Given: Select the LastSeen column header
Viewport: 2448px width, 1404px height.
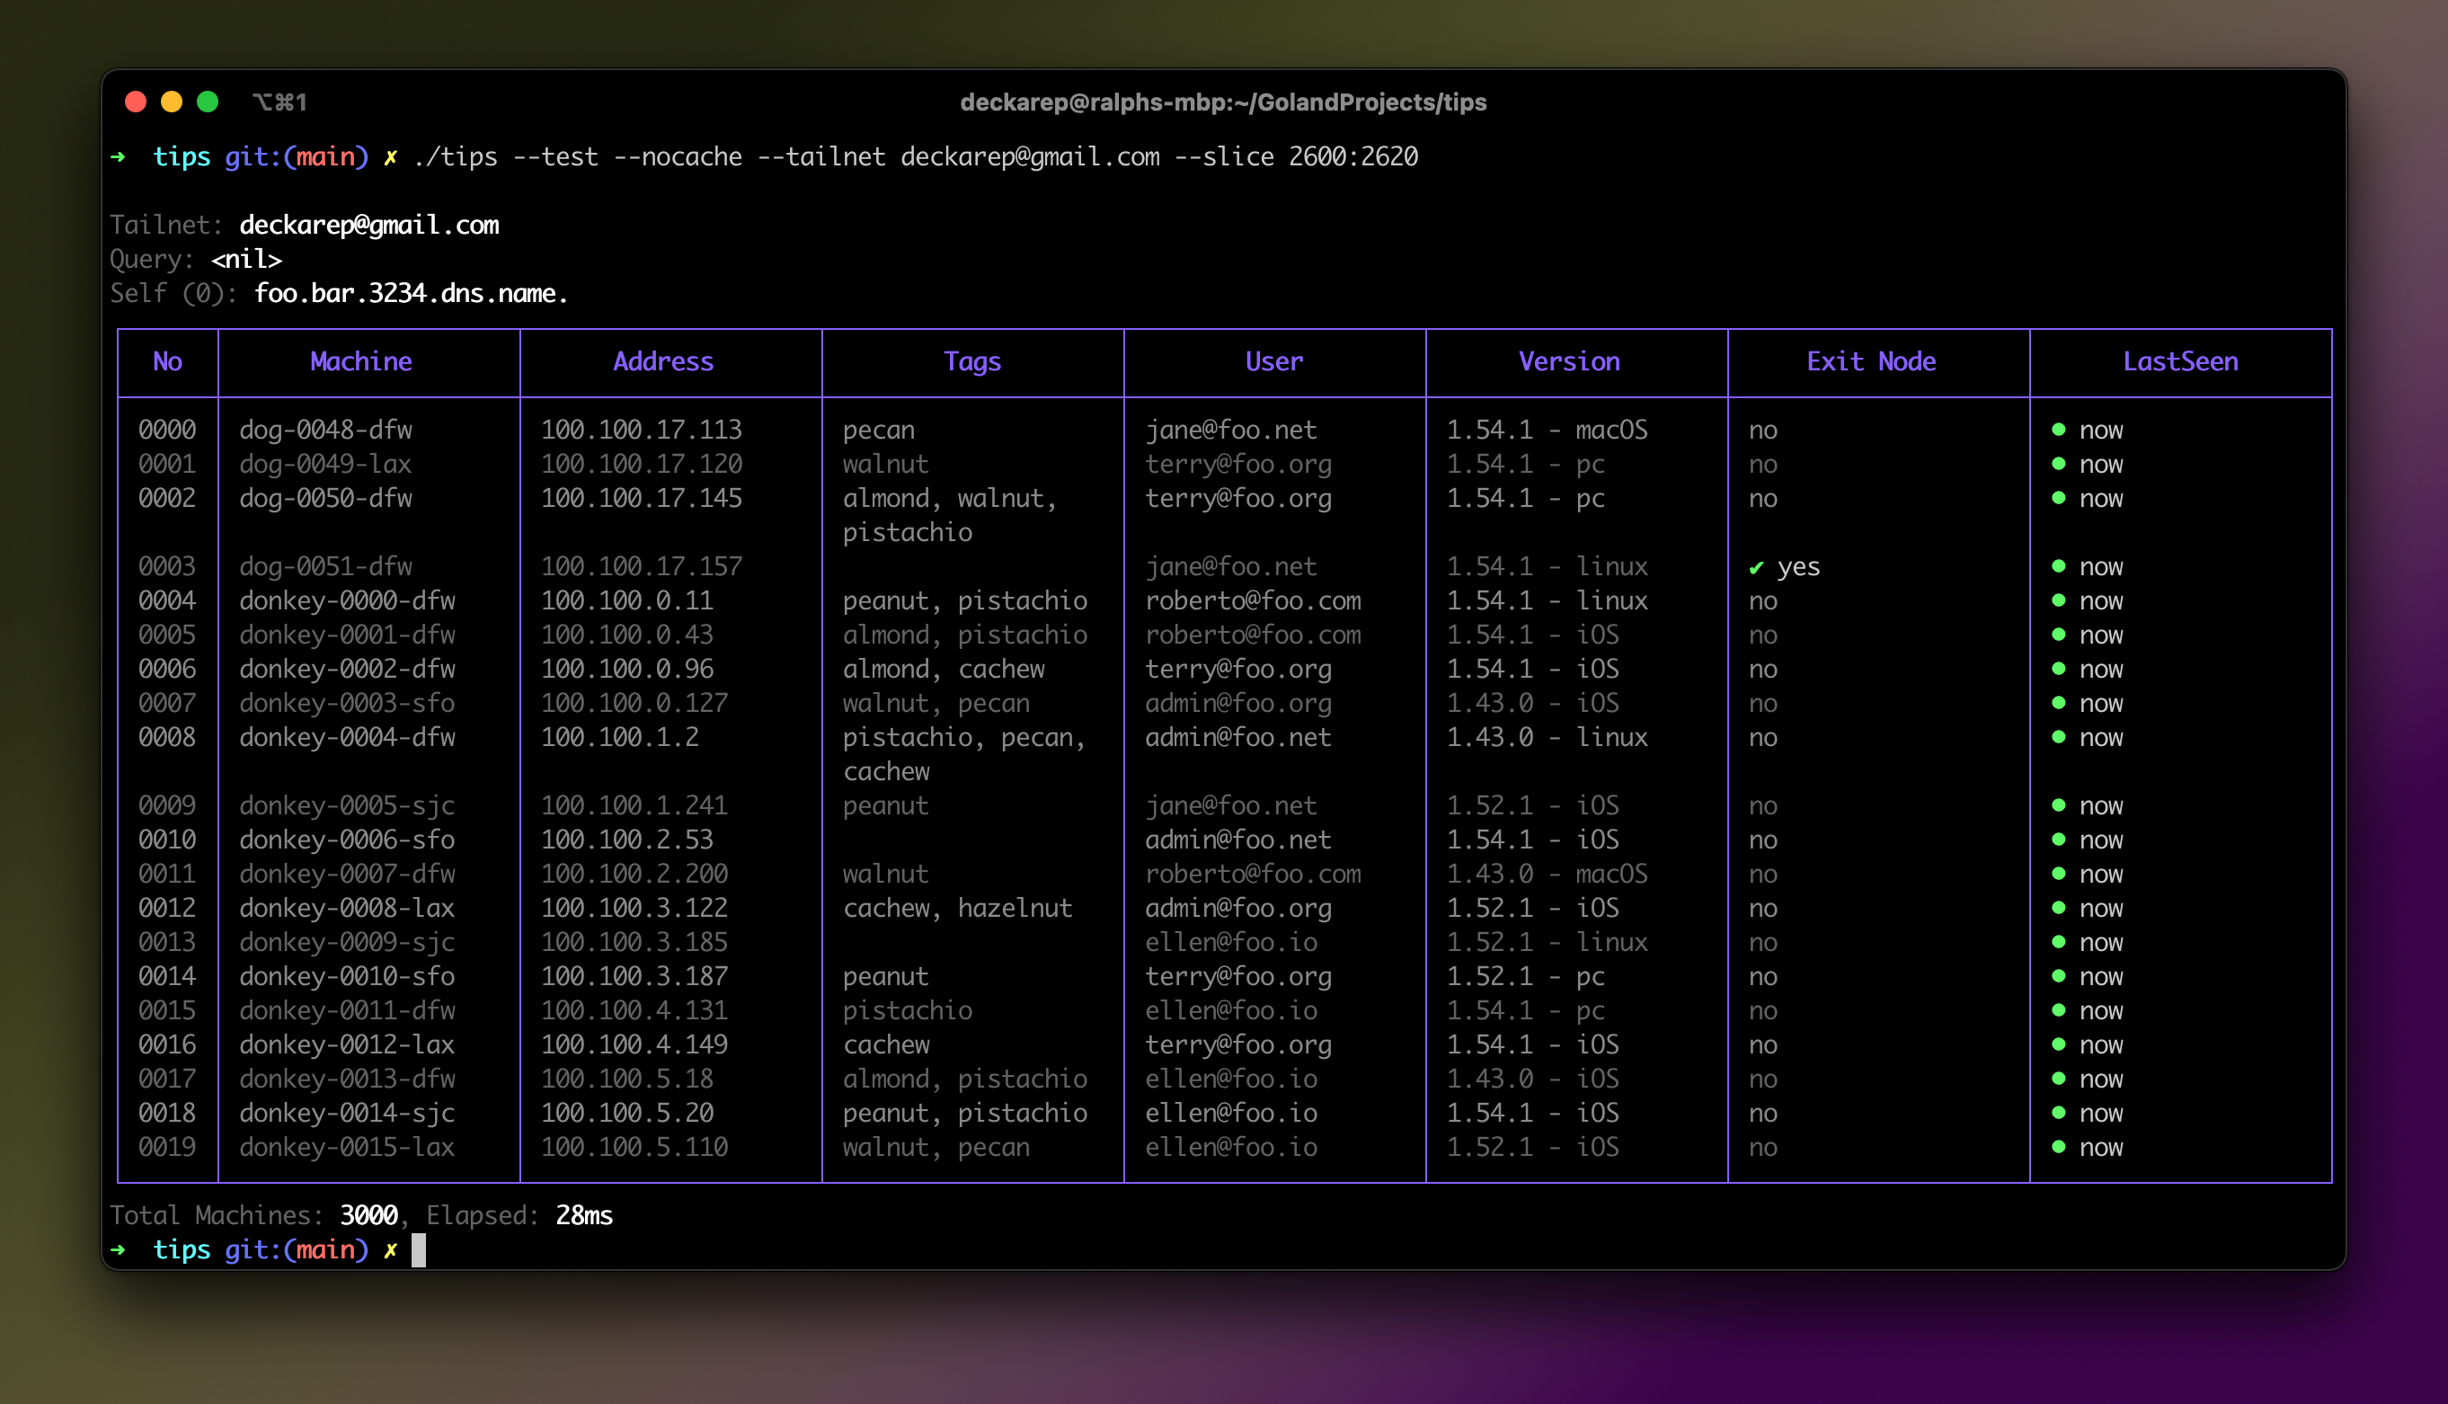Looking at the screenshot, I should 2180,361.
